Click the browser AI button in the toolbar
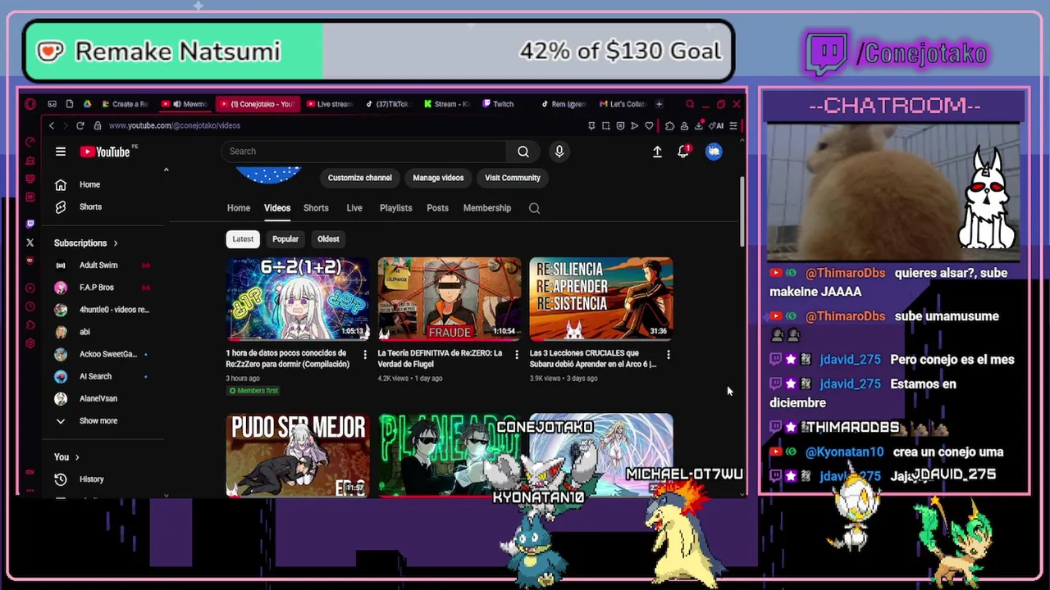Image resolution: width=1050 pixels, height=590 pixels. [718, 125]
